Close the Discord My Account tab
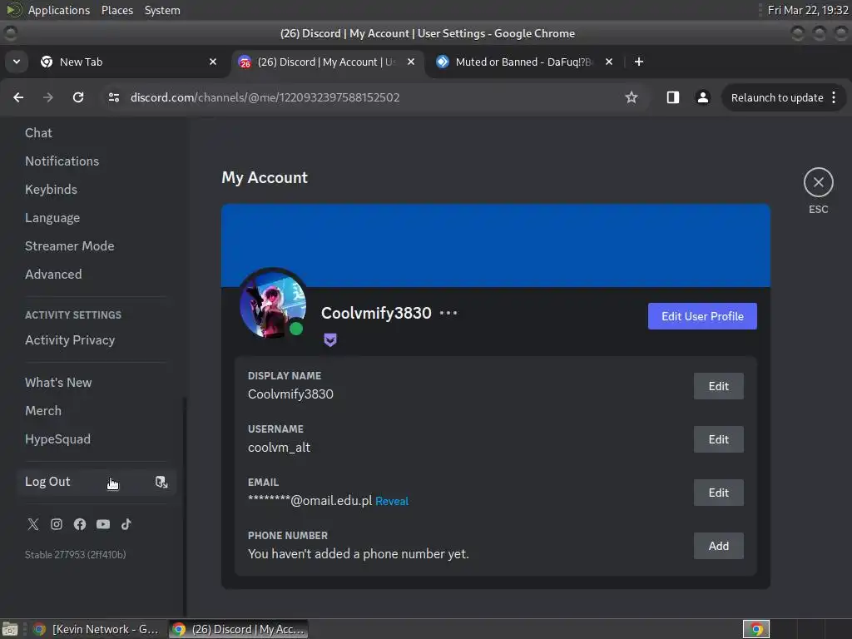This screenshot has height=639, width=852. click(x=411, y=62)
